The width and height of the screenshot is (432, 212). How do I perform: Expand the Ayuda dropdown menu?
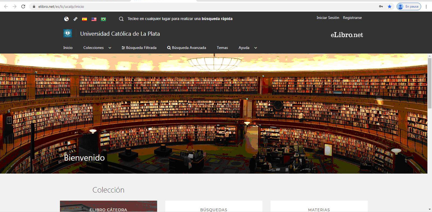coord(248,48)
